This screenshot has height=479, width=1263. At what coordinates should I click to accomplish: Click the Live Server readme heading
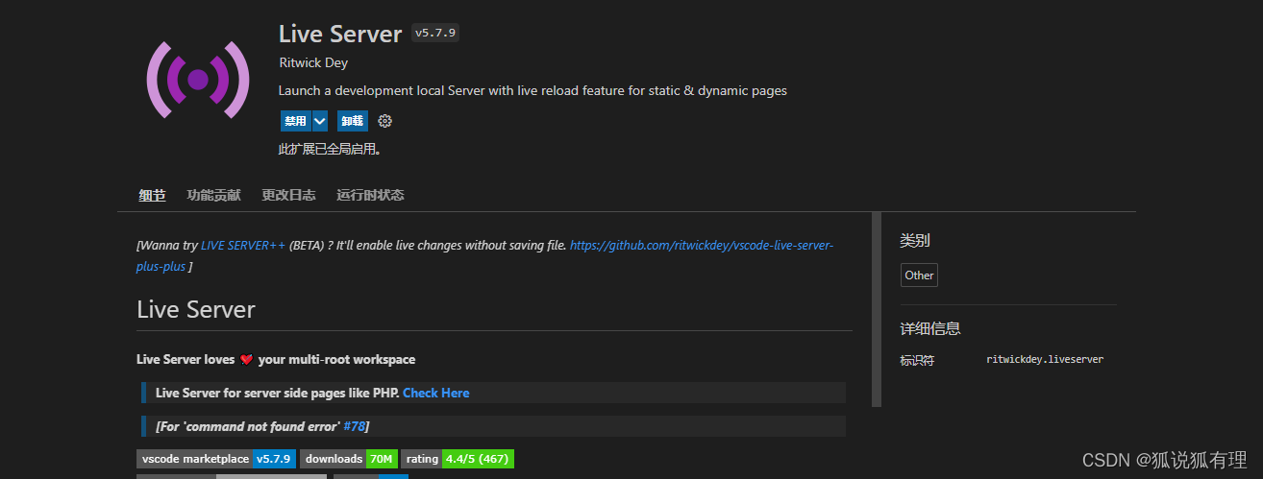click(x=196, y=310)
